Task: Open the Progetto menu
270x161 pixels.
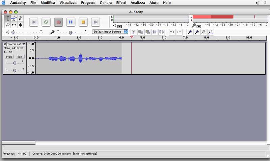Action: pyautogui.click(x=88, y=3)
